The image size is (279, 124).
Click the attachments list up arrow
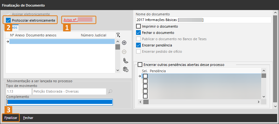pyautogui.click(x=118, y=41)
